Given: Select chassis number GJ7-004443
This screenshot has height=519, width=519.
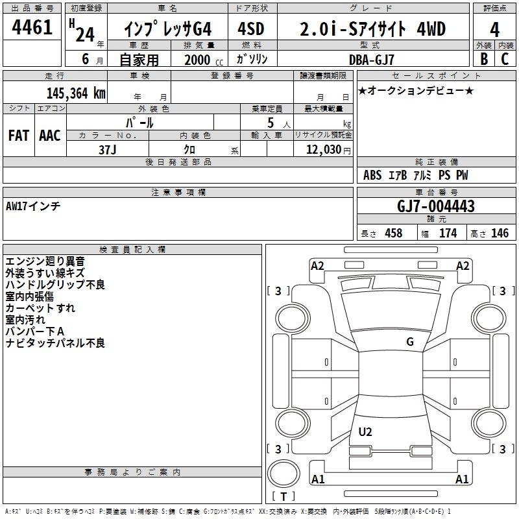Looking at the screenshot, I should [x=435, y=206].
